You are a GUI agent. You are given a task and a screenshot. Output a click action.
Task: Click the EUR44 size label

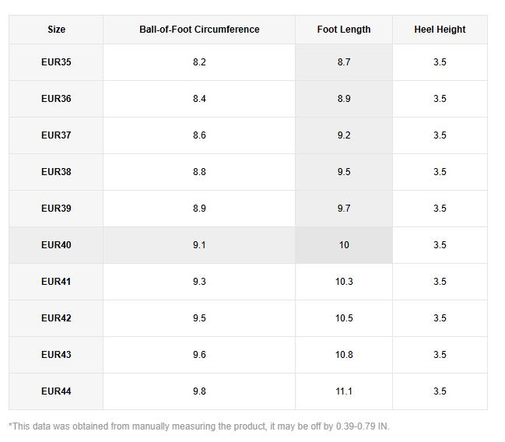point(56,391)
